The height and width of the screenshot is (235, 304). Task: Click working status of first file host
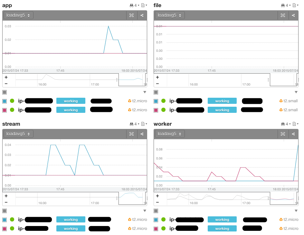[x=222, y=101]
